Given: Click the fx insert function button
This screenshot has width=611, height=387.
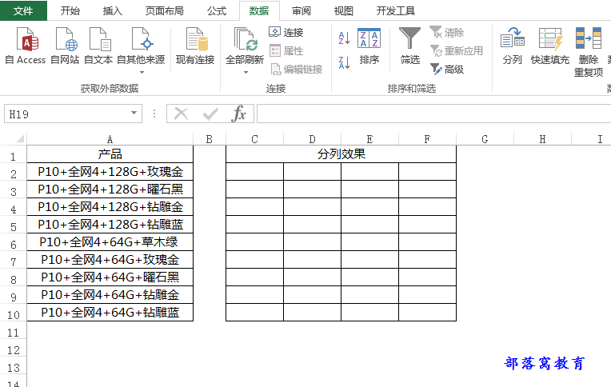Looking at the screenshot, I should click(x=238, y=114).
